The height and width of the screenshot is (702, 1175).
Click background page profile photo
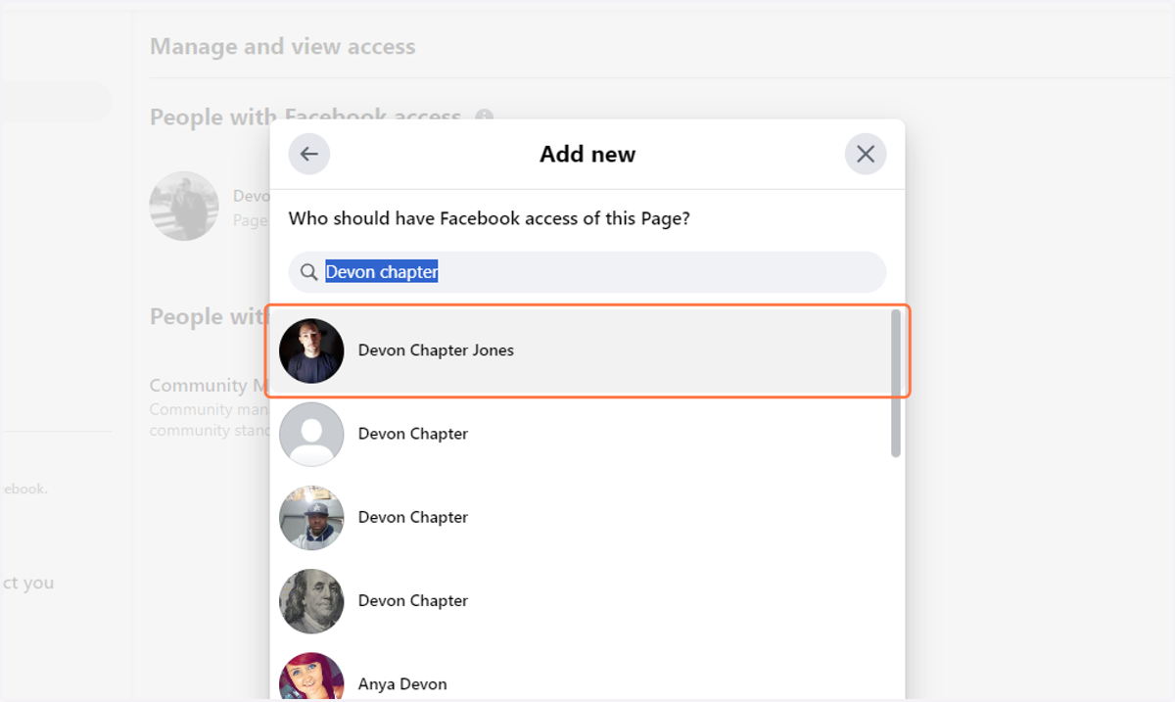pos(184,206)
